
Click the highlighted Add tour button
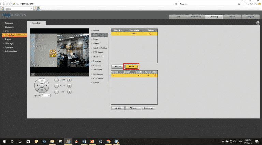coord(131,66)
